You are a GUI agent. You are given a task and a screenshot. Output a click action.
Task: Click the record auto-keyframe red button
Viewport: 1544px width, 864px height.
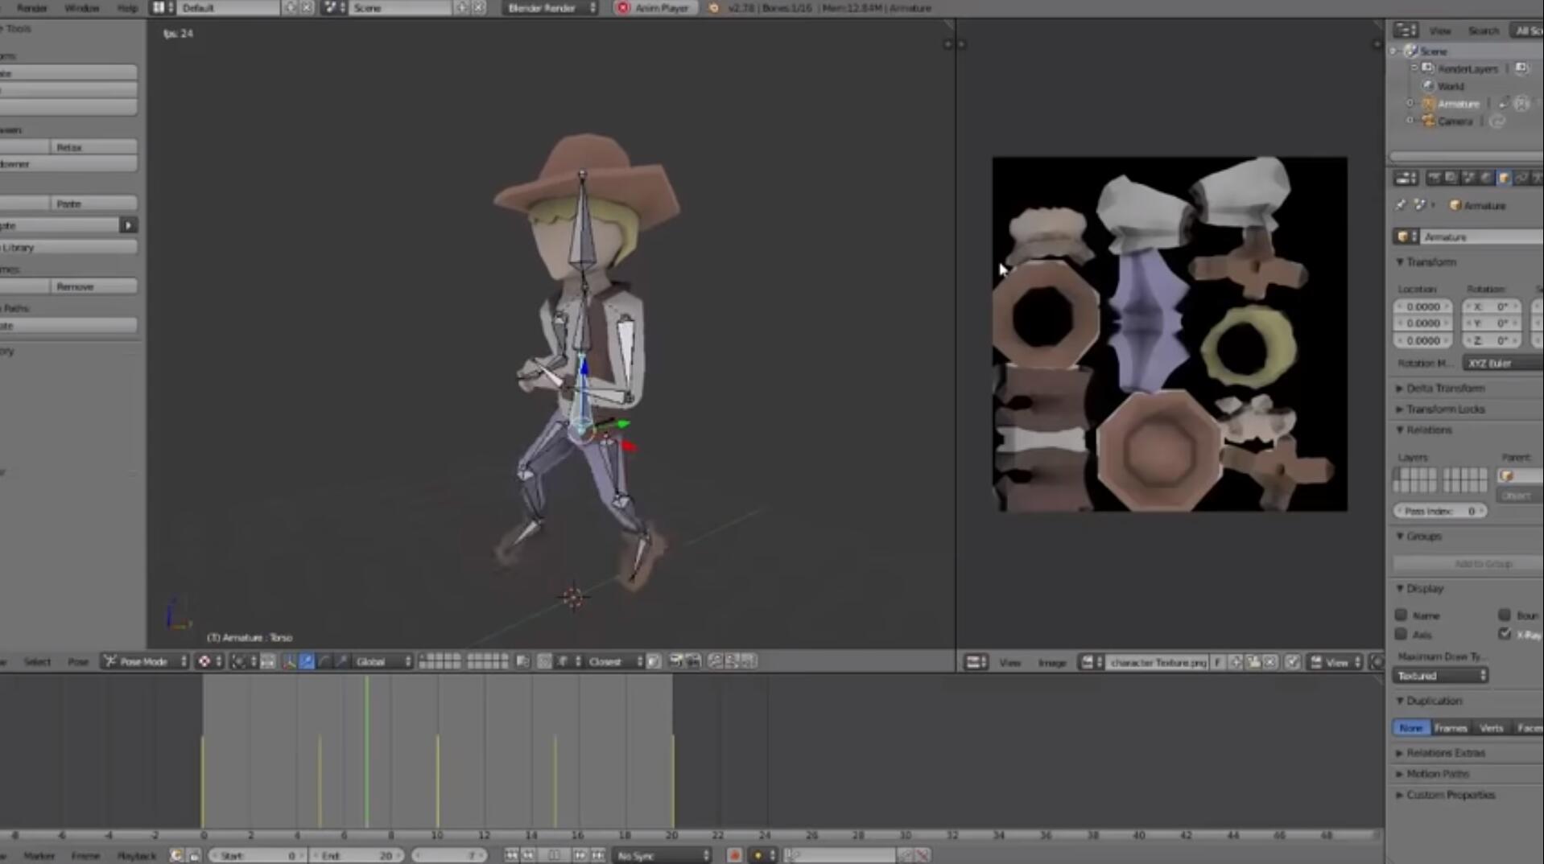[734, 855]
